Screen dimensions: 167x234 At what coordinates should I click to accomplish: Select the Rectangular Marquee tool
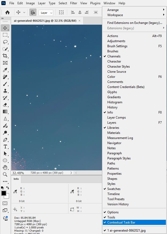(x=5, y=35)
